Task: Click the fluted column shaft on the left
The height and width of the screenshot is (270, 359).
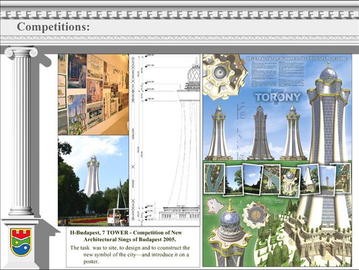Action: (x=21, y=132)
